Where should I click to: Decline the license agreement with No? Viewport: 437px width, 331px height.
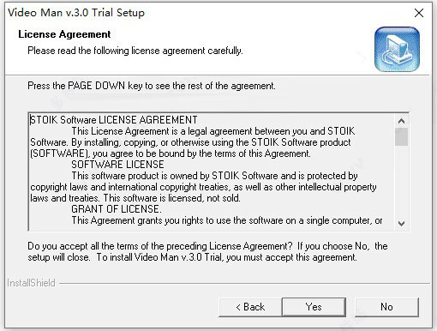tap(386, 307)
